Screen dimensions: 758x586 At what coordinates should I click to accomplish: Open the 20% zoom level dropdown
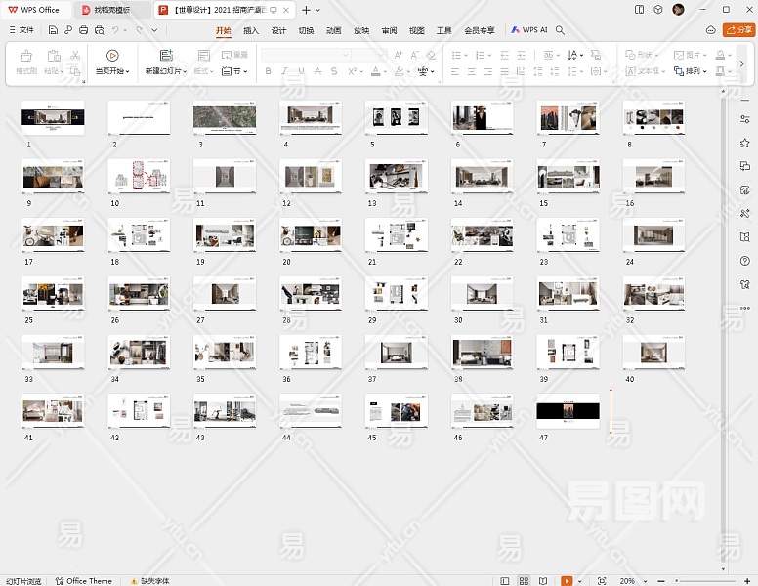631,581
